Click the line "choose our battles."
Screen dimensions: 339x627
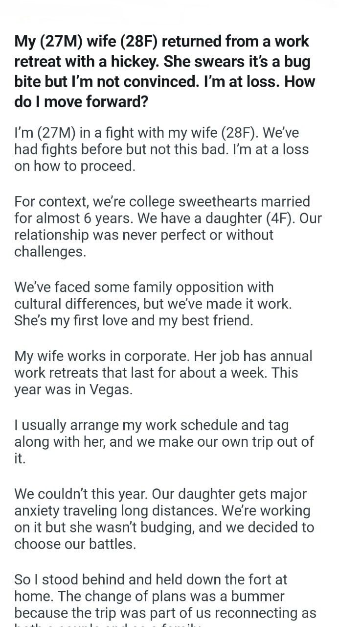(75, 544)
